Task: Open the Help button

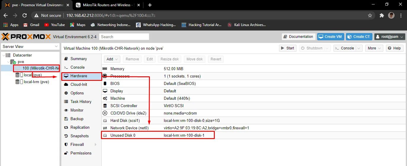Action: (x=395, y=48)
